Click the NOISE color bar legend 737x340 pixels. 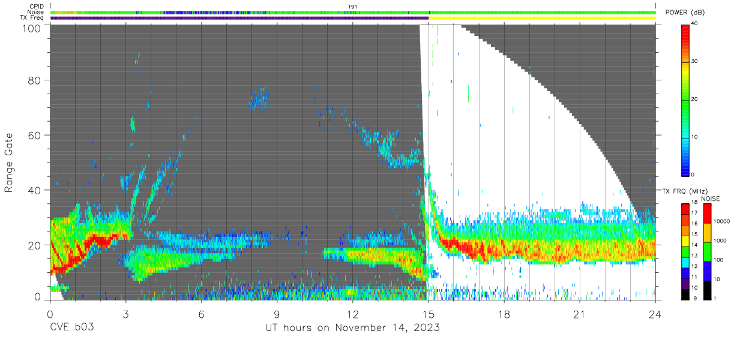tap(707, 251)
